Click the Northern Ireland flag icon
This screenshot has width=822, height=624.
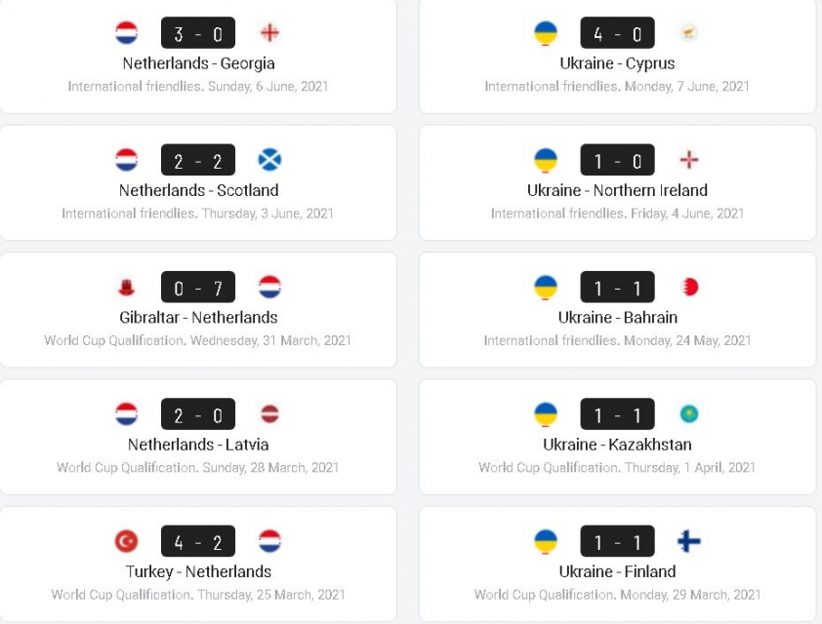(689, 160)
